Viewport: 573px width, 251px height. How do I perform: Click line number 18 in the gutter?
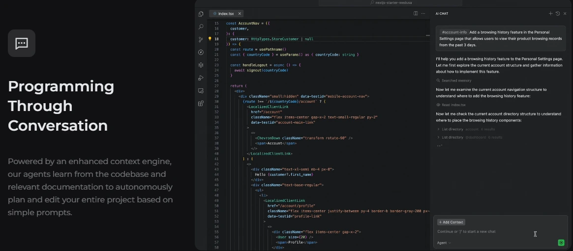pyautogui.click(x=217, y=39)
